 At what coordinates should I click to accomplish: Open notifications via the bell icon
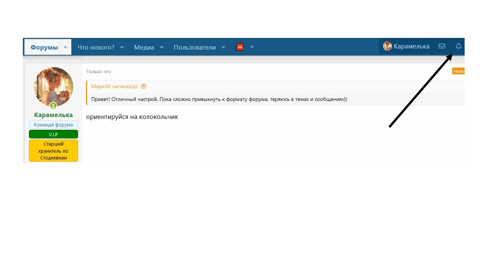[x=458, y=46]
